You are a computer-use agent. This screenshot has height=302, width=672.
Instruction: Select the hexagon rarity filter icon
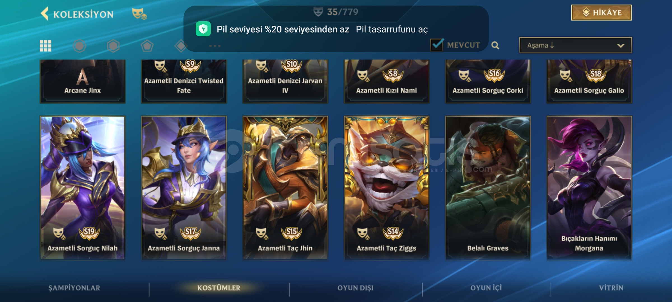point(113,46)
